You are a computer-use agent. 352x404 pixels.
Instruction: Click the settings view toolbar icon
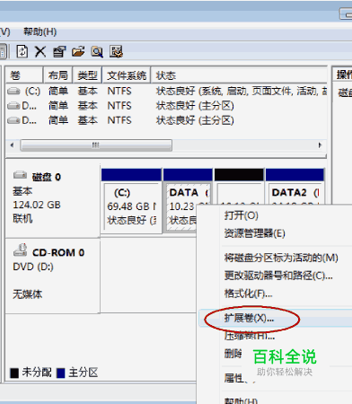pyautogui.click(x=116, y=52)
